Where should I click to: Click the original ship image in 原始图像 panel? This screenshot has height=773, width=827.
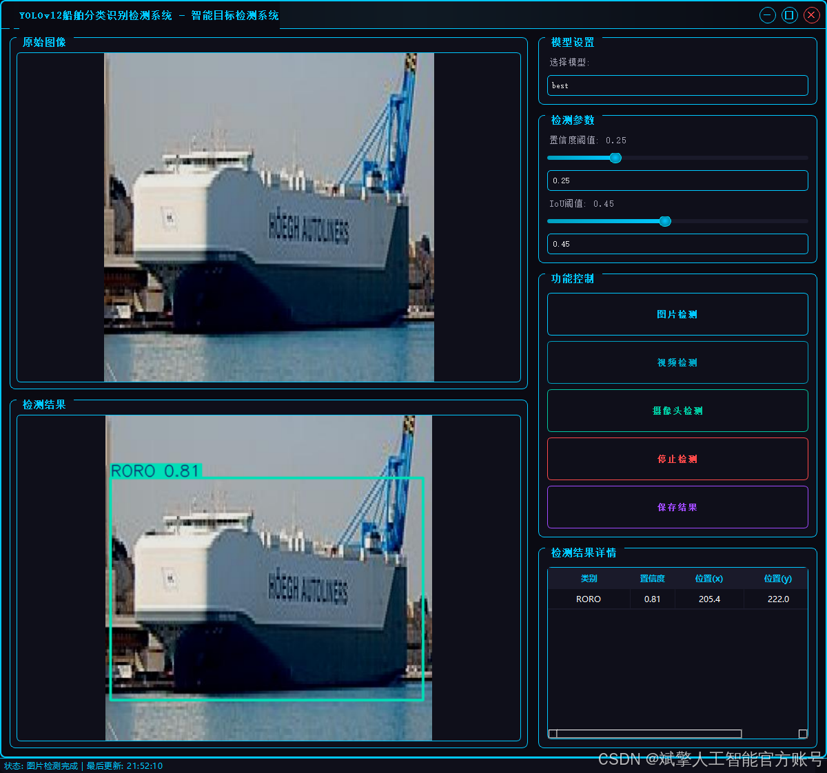tap(269, 217)
